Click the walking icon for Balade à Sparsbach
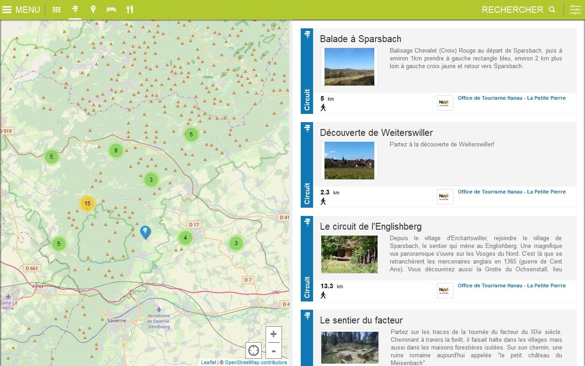The width and height of the screenshot is (585, 366). [x=323, y=108]
